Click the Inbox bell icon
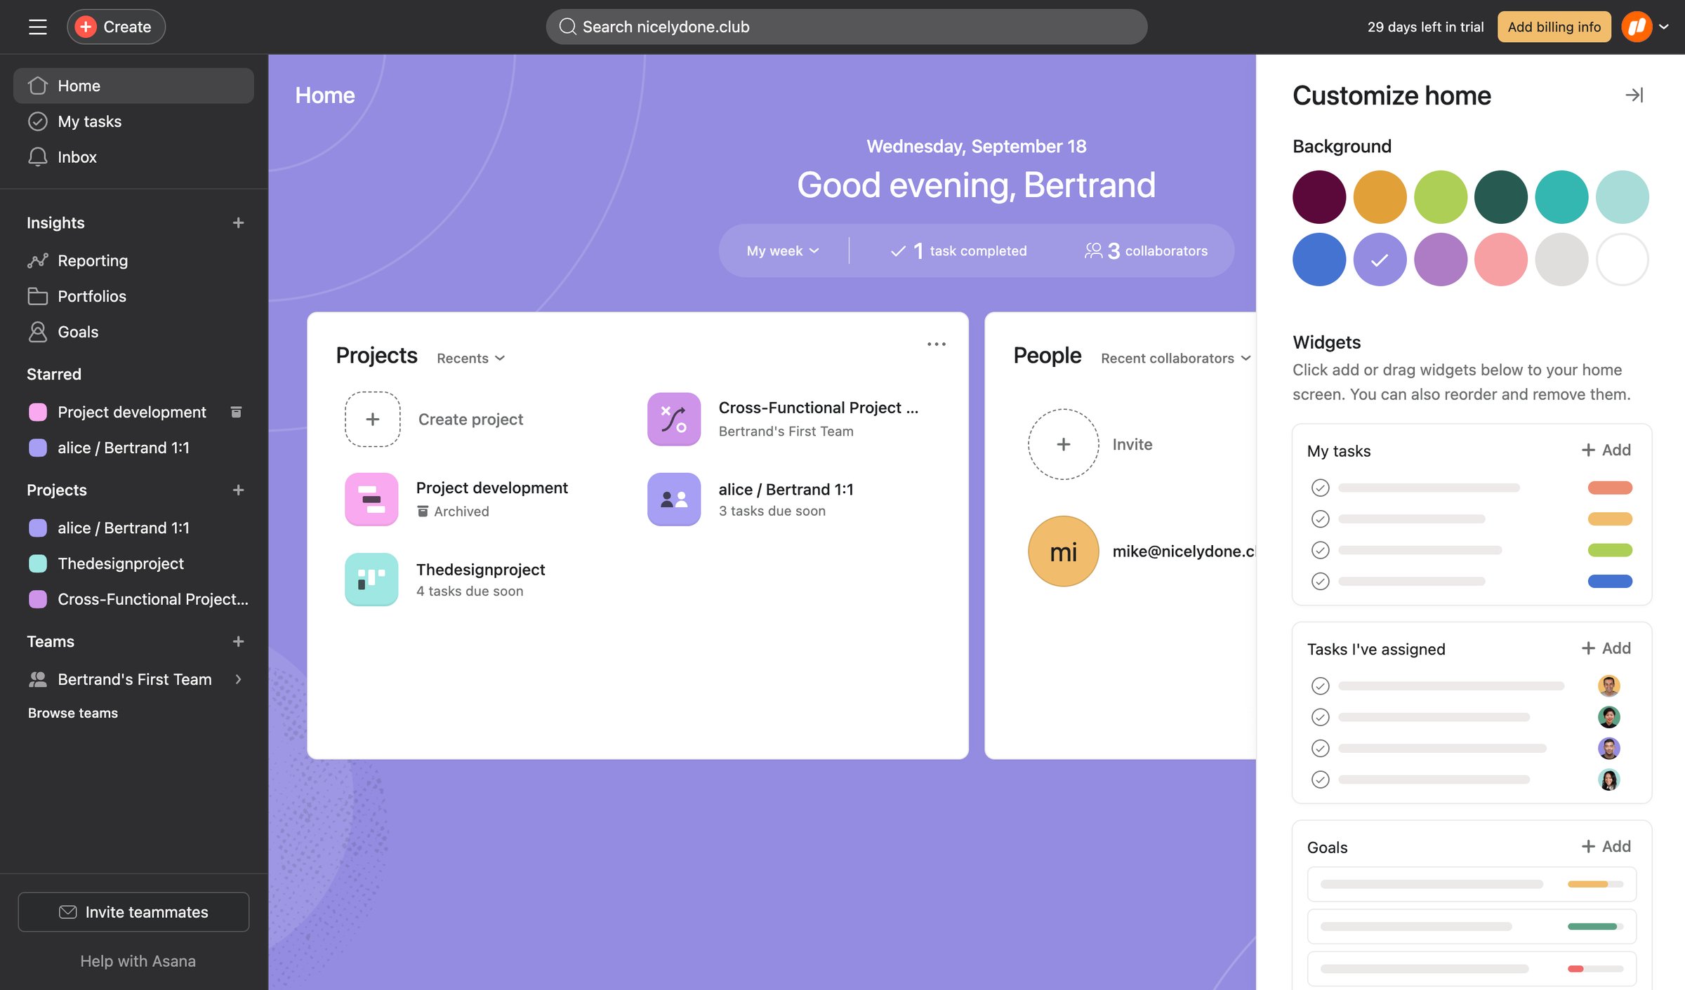 tap(38, 156)
